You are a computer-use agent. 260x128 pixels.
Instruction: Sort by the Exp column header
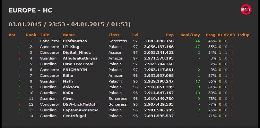(170, 35)
